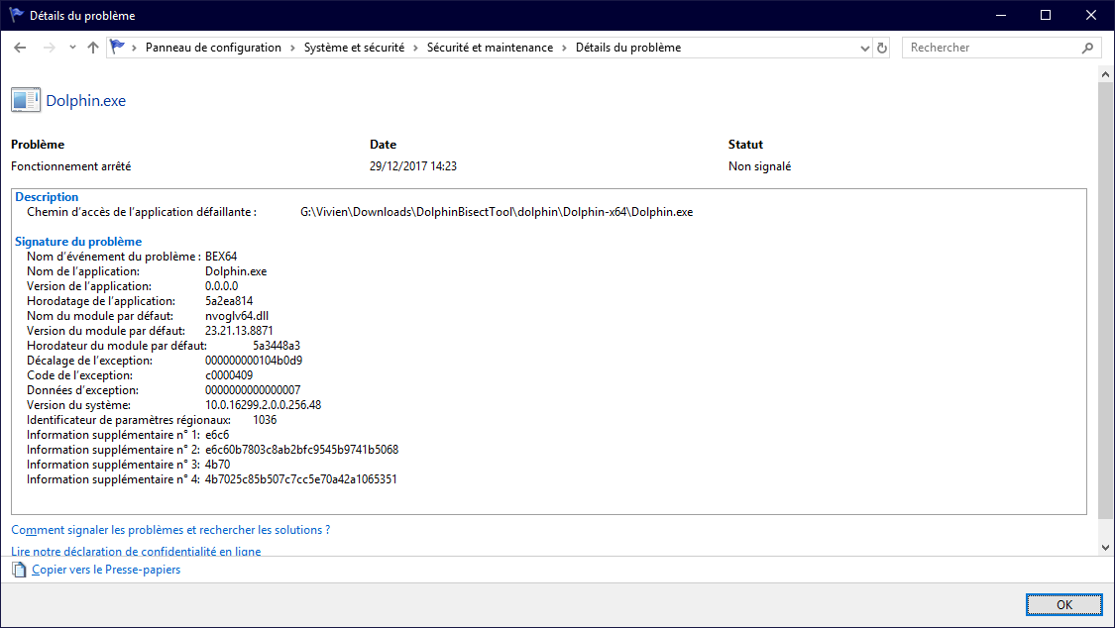
Task: Open Sécurité et maintenance breadcrumb
Action: tap(490, 48)
